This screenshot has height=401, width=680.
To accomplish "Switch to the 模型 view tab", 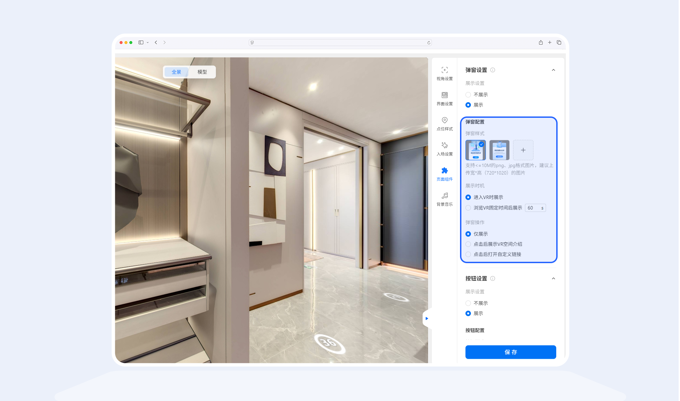I will click(202, 72).
